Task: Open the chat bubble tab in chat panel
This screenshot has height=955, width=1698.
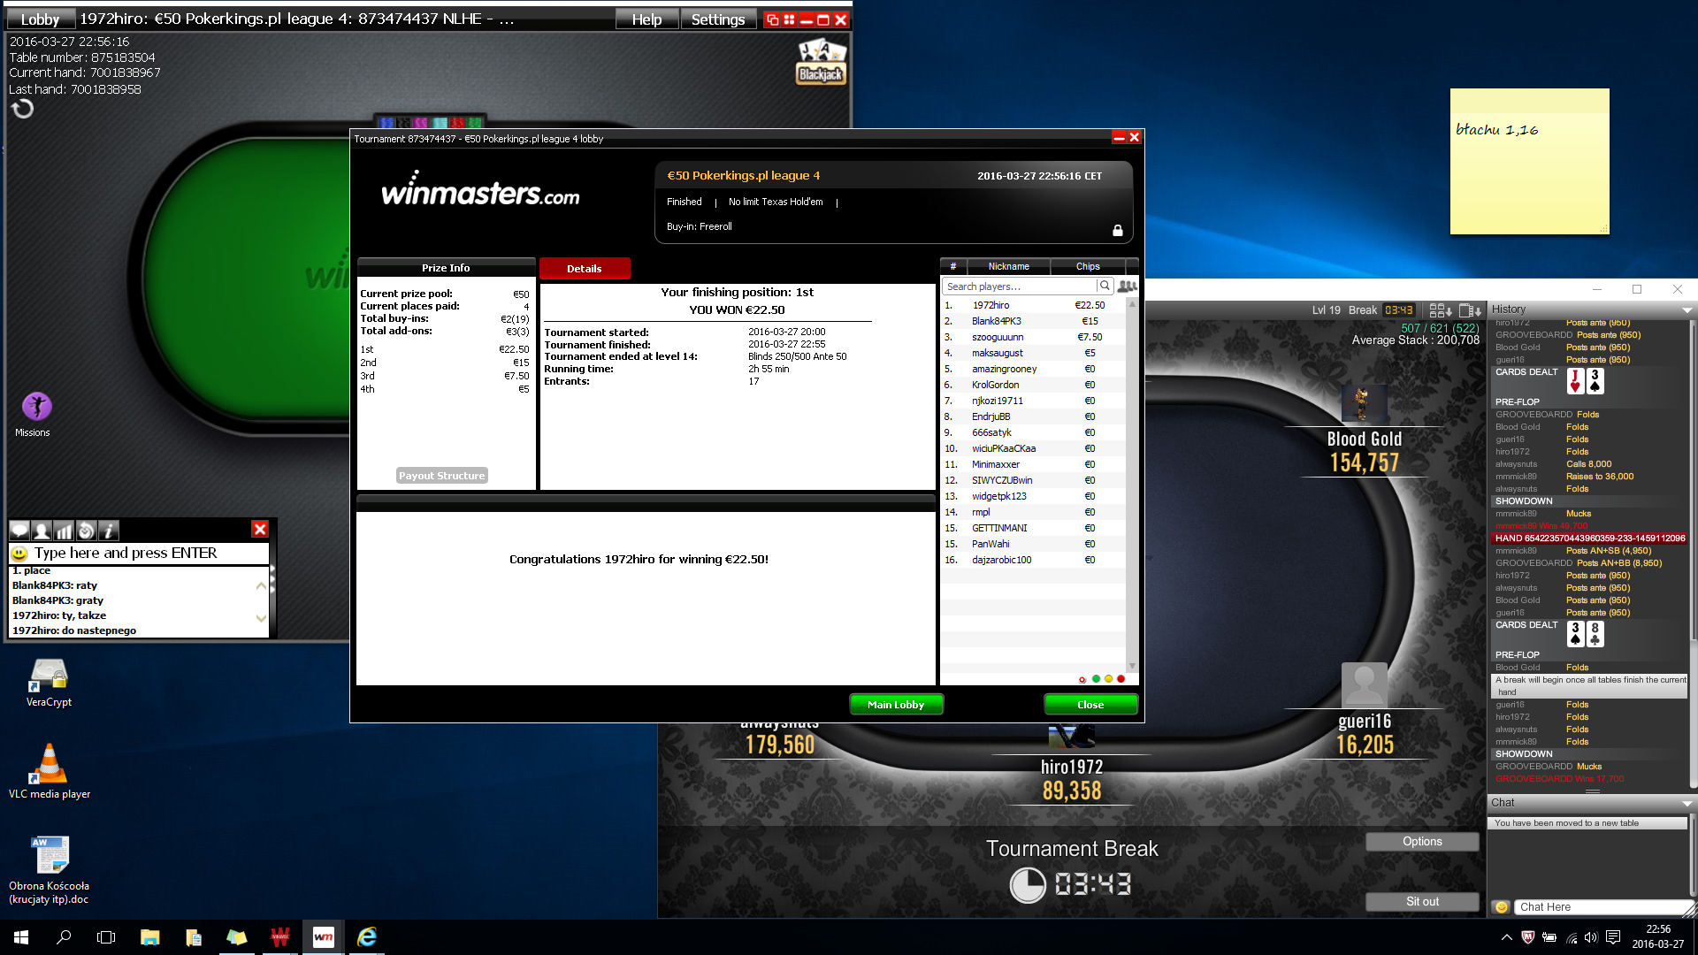Action: tap(19, 530)
